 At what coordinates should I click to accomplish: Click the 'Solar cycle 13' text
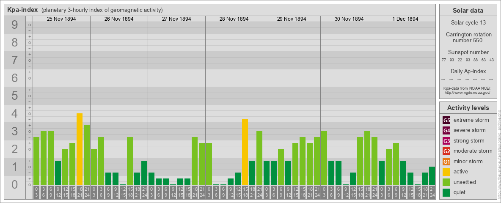(468, 23)
